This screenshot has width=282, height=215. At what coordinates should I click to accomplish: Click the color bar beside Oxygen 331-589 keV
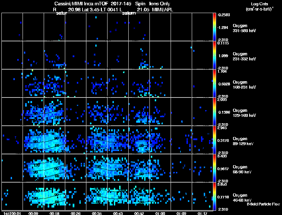[214, 27]
